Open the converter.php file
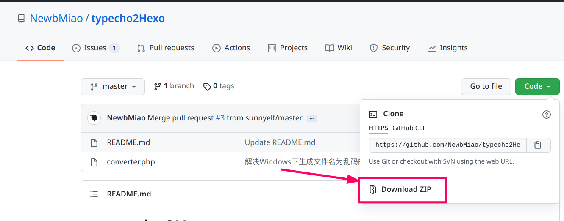564x221 pixels. (x=131, y=162)
